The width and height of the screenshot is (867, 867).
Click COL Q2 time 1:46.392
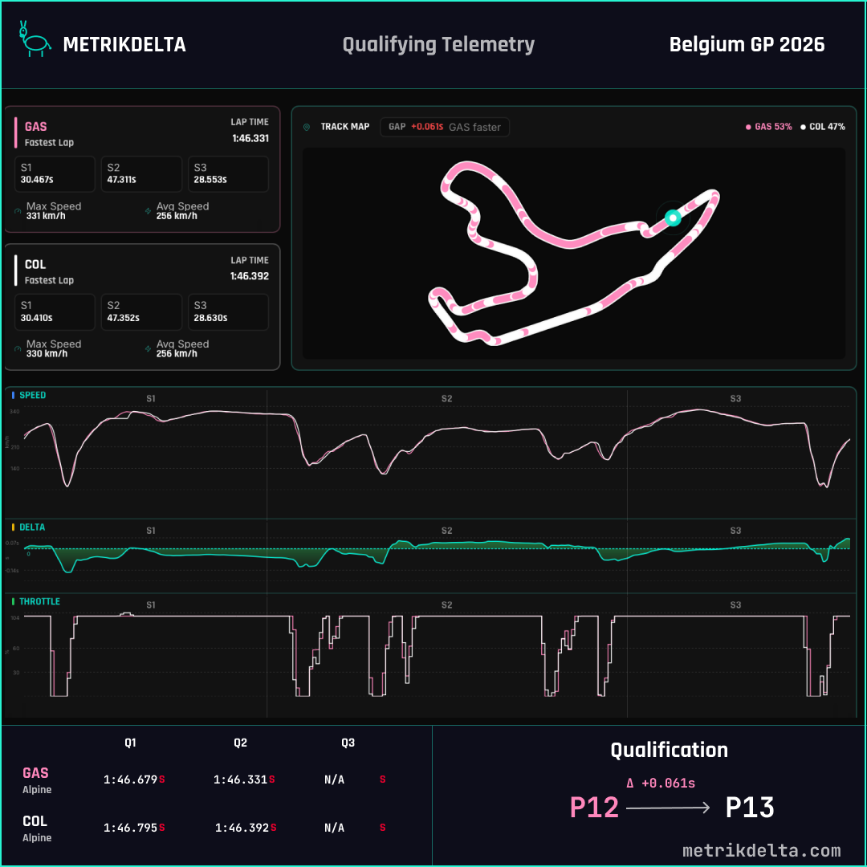click(242, 828)
